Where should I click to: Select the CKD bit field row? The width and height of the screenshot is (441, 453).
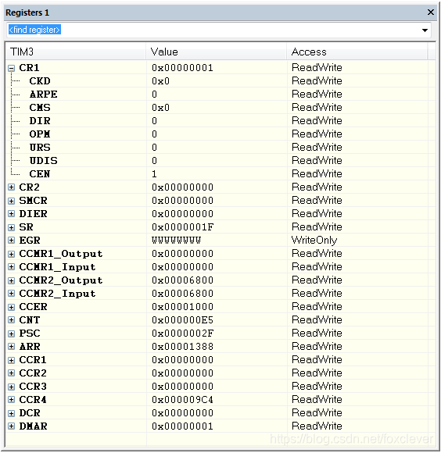coord(220,81)
